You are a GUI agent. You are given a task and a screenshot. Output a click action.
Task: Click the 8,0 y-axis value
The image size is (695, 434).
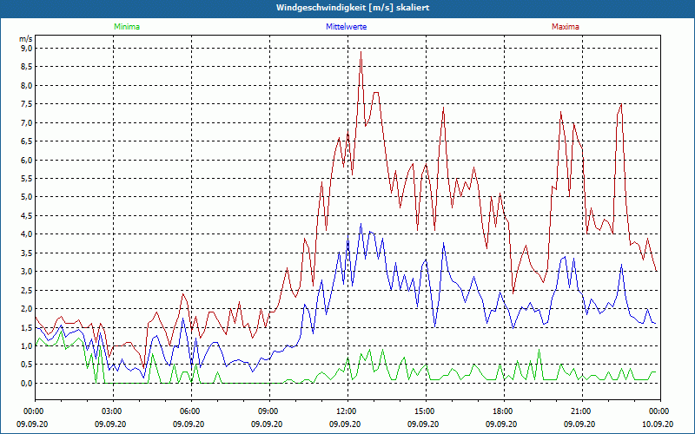[27, 85]
